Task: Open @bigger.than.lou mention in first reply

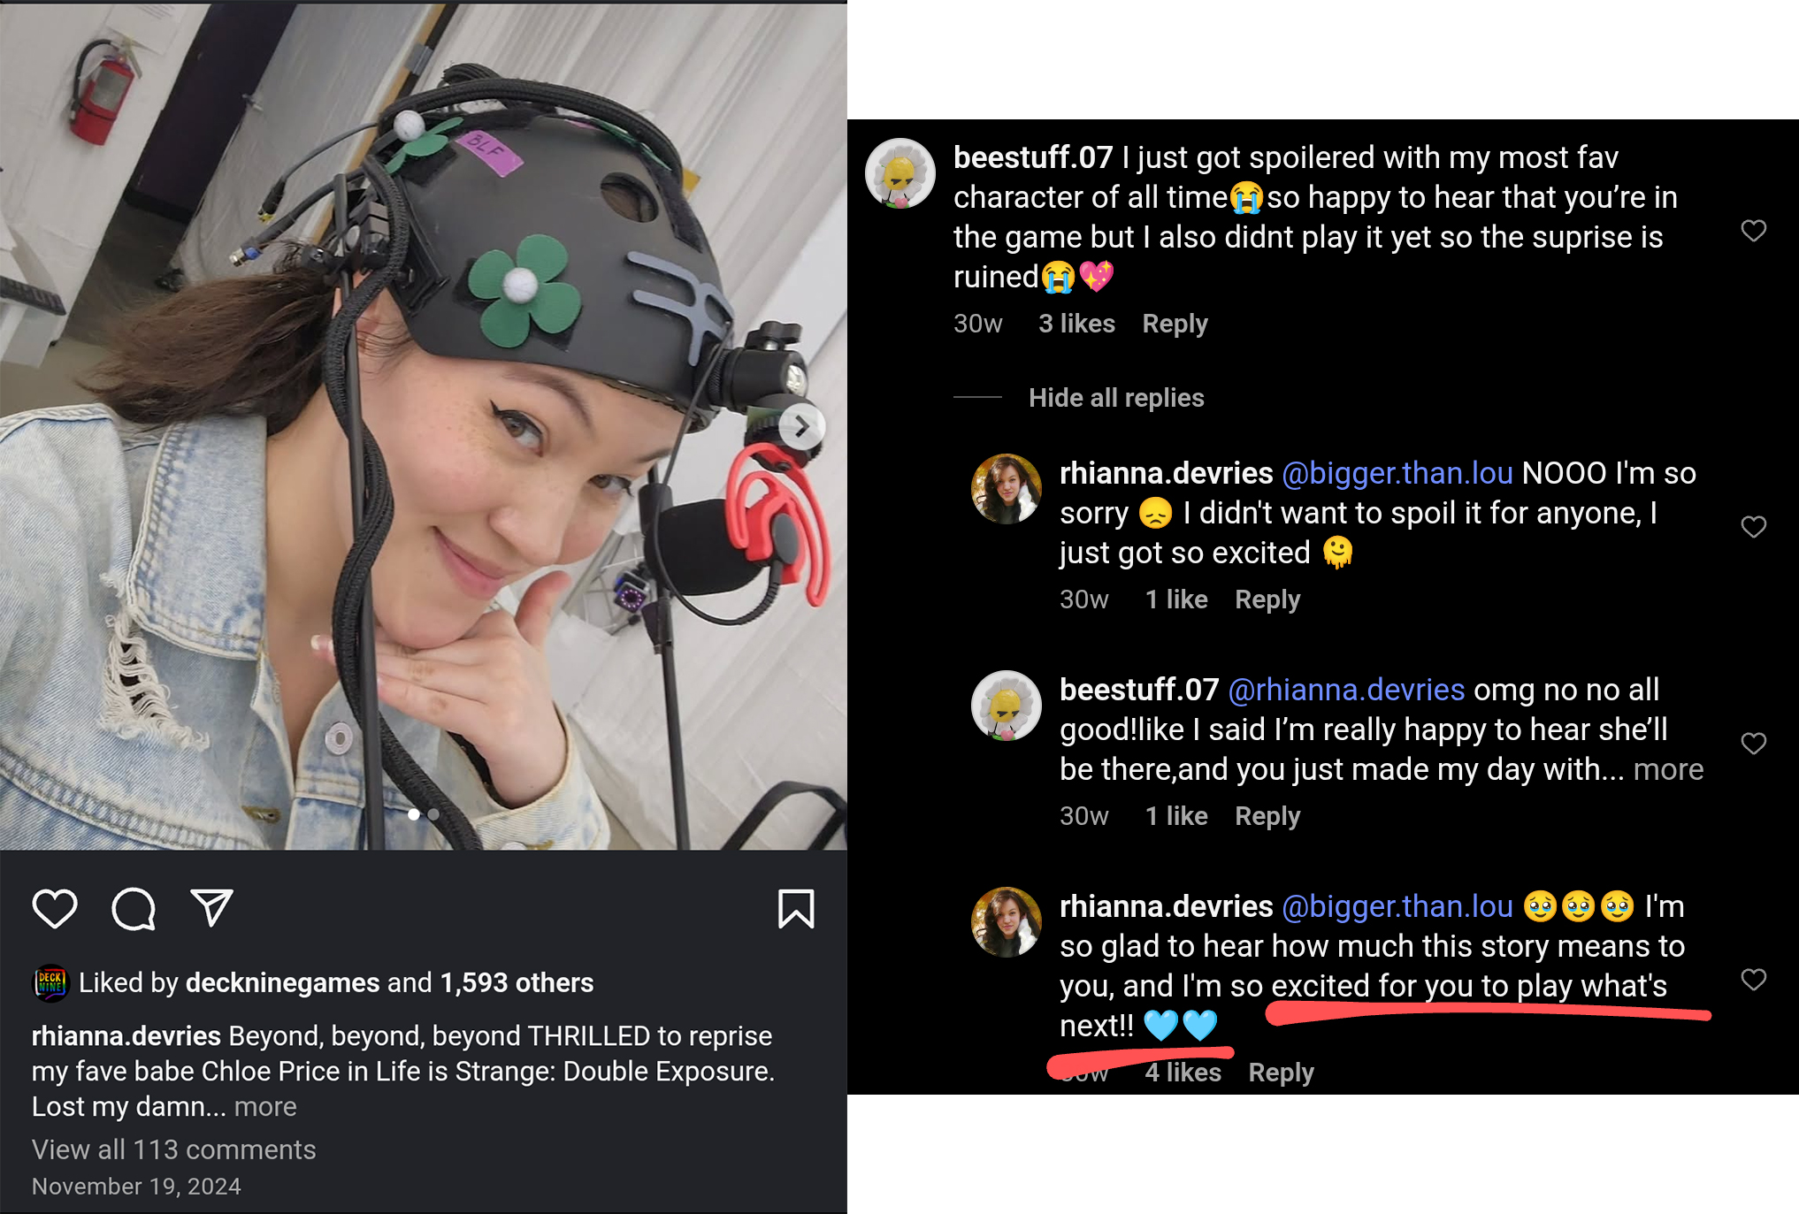Action: pos(1397,473)
